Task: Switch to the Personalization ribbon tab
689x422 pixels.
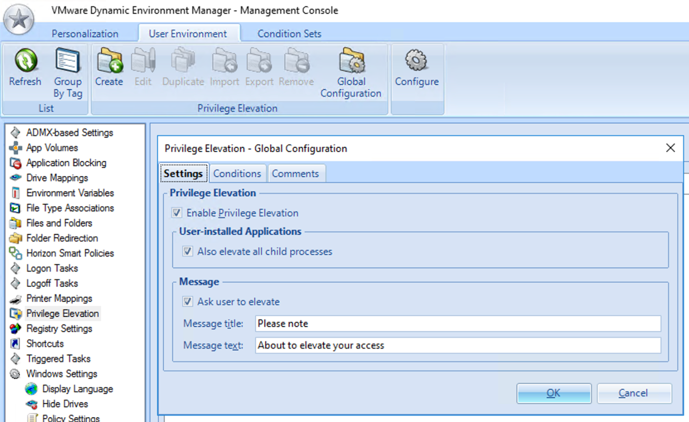Action: click(85, 34)
